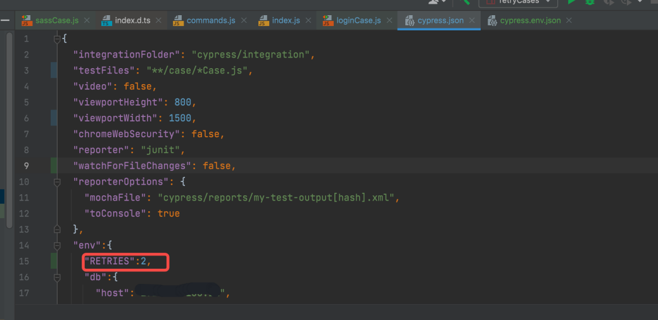The height and width of the screenshot is (320, 658).
Task: Click line number 9 in the gutter
Action: (26, 166)
